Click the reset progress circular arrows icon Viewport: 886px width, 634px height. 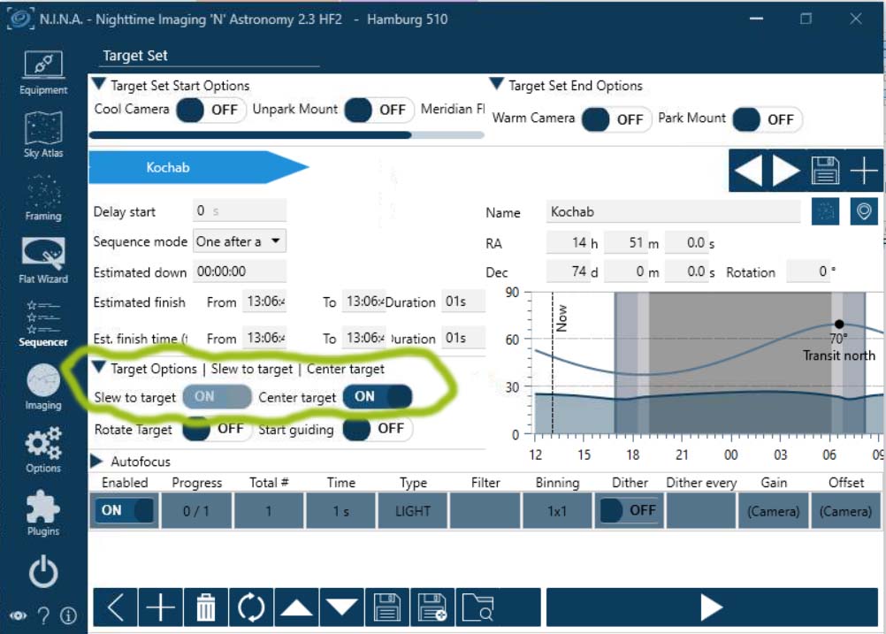251,607
